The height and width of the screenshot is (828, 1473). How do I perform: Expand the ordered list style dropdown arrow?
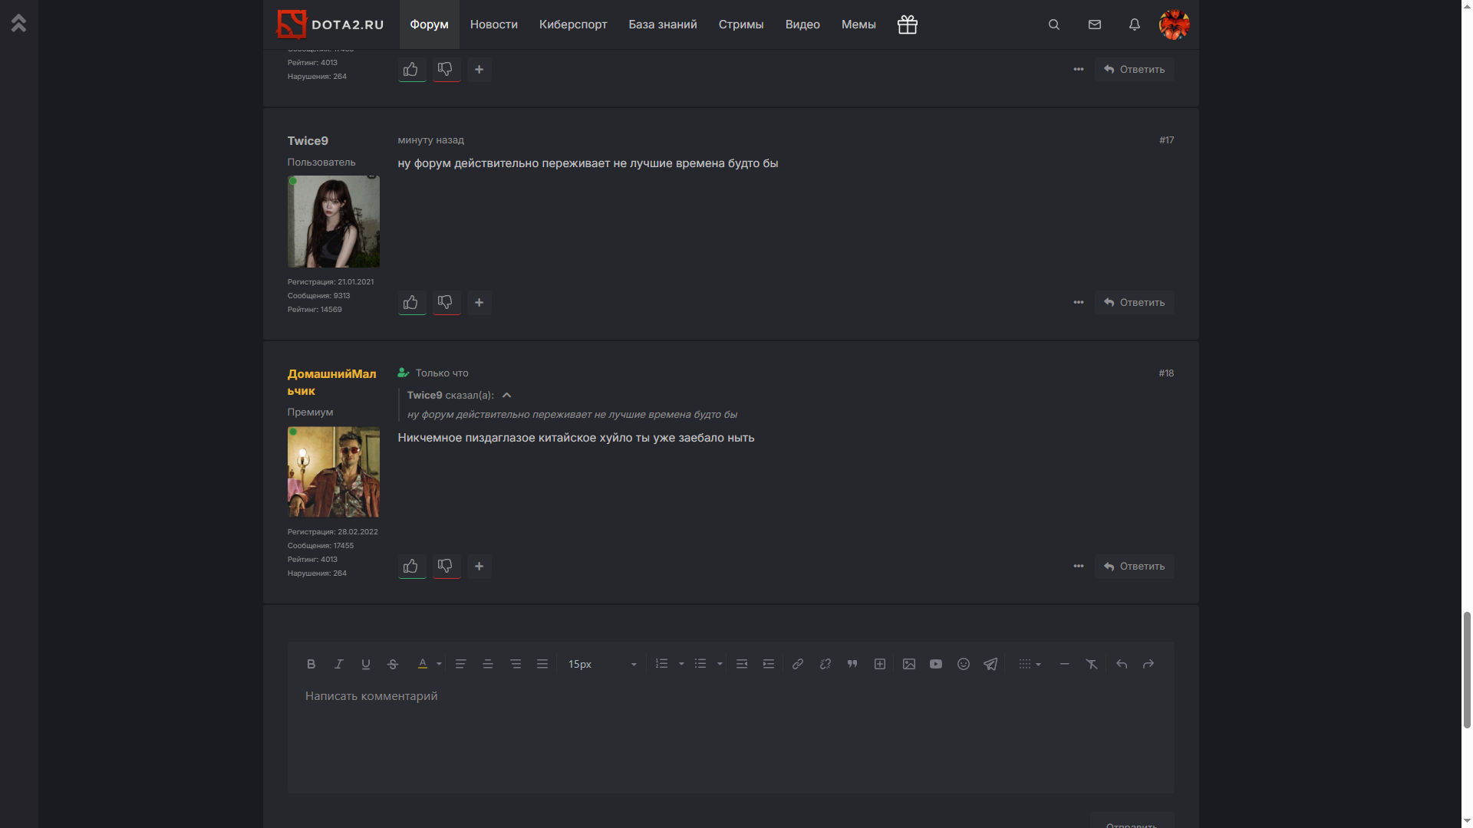pyautogui.click(x=681, y=664)
